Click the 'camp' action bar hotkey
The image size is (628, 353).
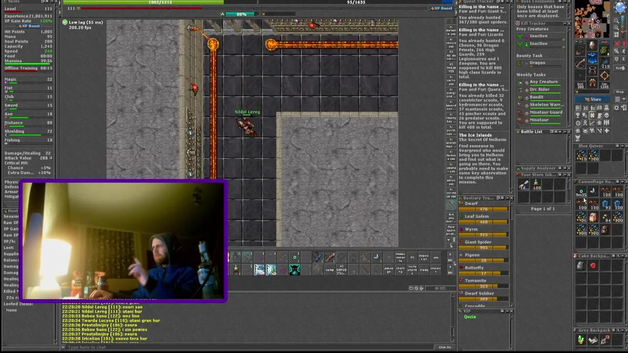pyautogui.click(x=330, y=270)
